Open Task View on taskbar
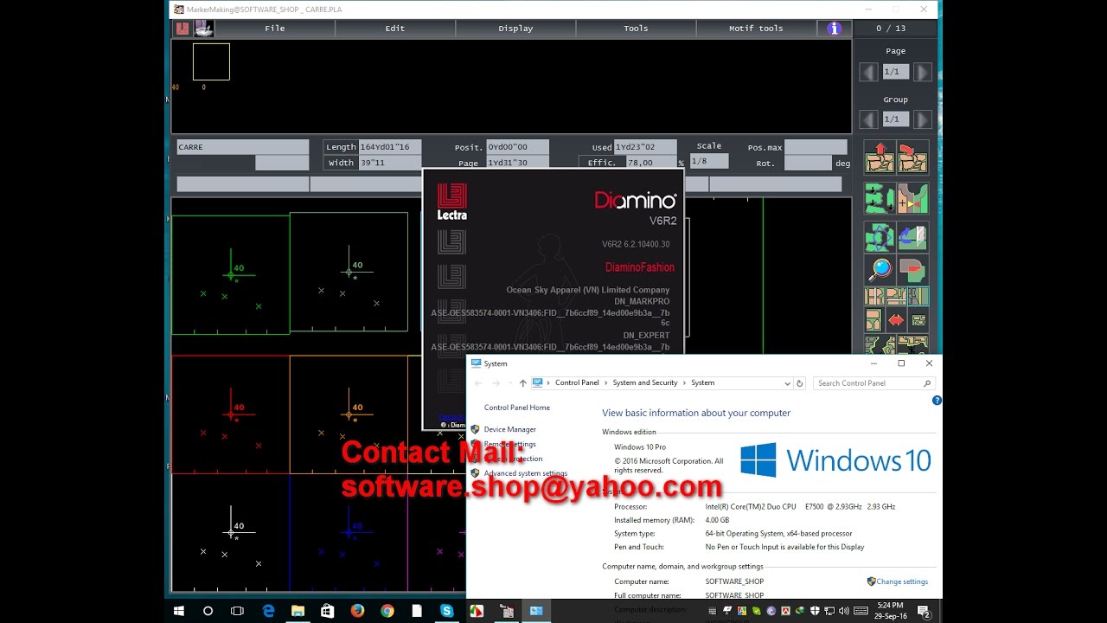Image resolution: width=1107 pixels, height=623 pixels. [x=237, y=611]
